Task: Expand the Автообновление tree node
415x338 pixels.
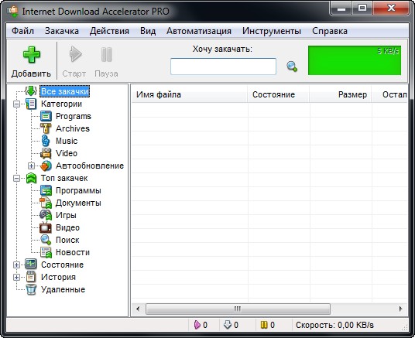Action: click(x=31, y=166)
